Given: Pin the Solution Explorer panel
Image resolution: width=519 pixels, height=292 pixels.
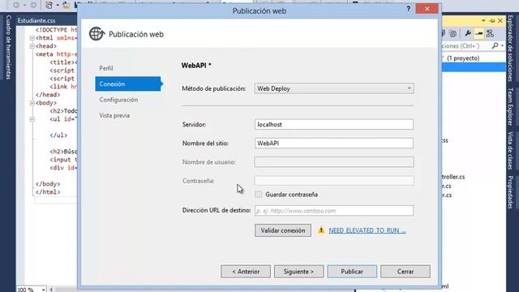Looking at the screenshot, I should [492, 20].
